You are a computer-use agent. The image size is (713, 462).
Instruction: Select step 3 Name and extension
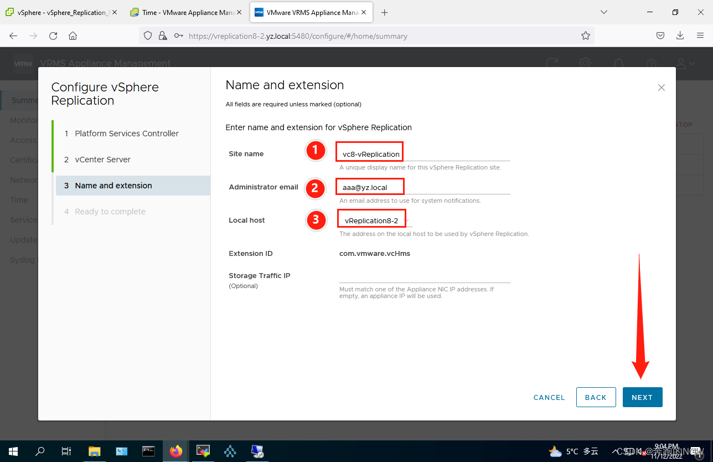pyautogui.click(x=133, y=186)
